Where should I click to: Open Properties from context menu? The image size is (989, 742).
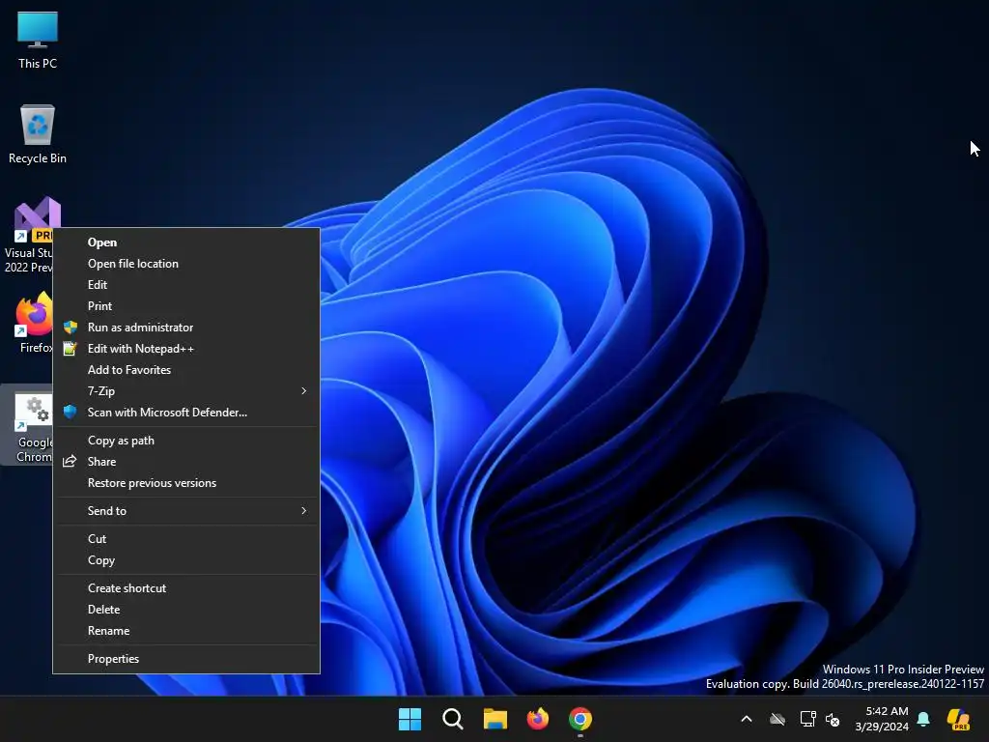(x=186, y=659)
